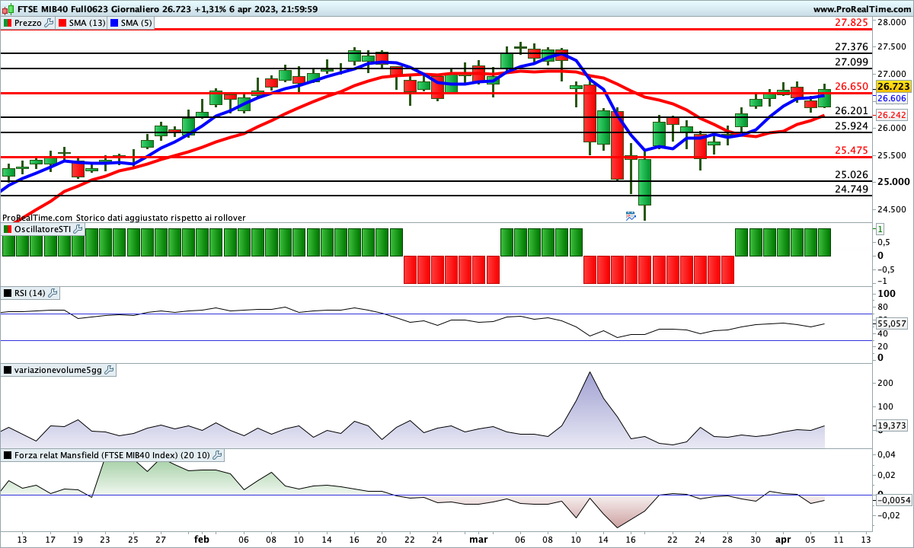The height and width of the screenshot is (548, 914).
Task: Click the red SMA (13) color swatch
Action: click(62, 23)
